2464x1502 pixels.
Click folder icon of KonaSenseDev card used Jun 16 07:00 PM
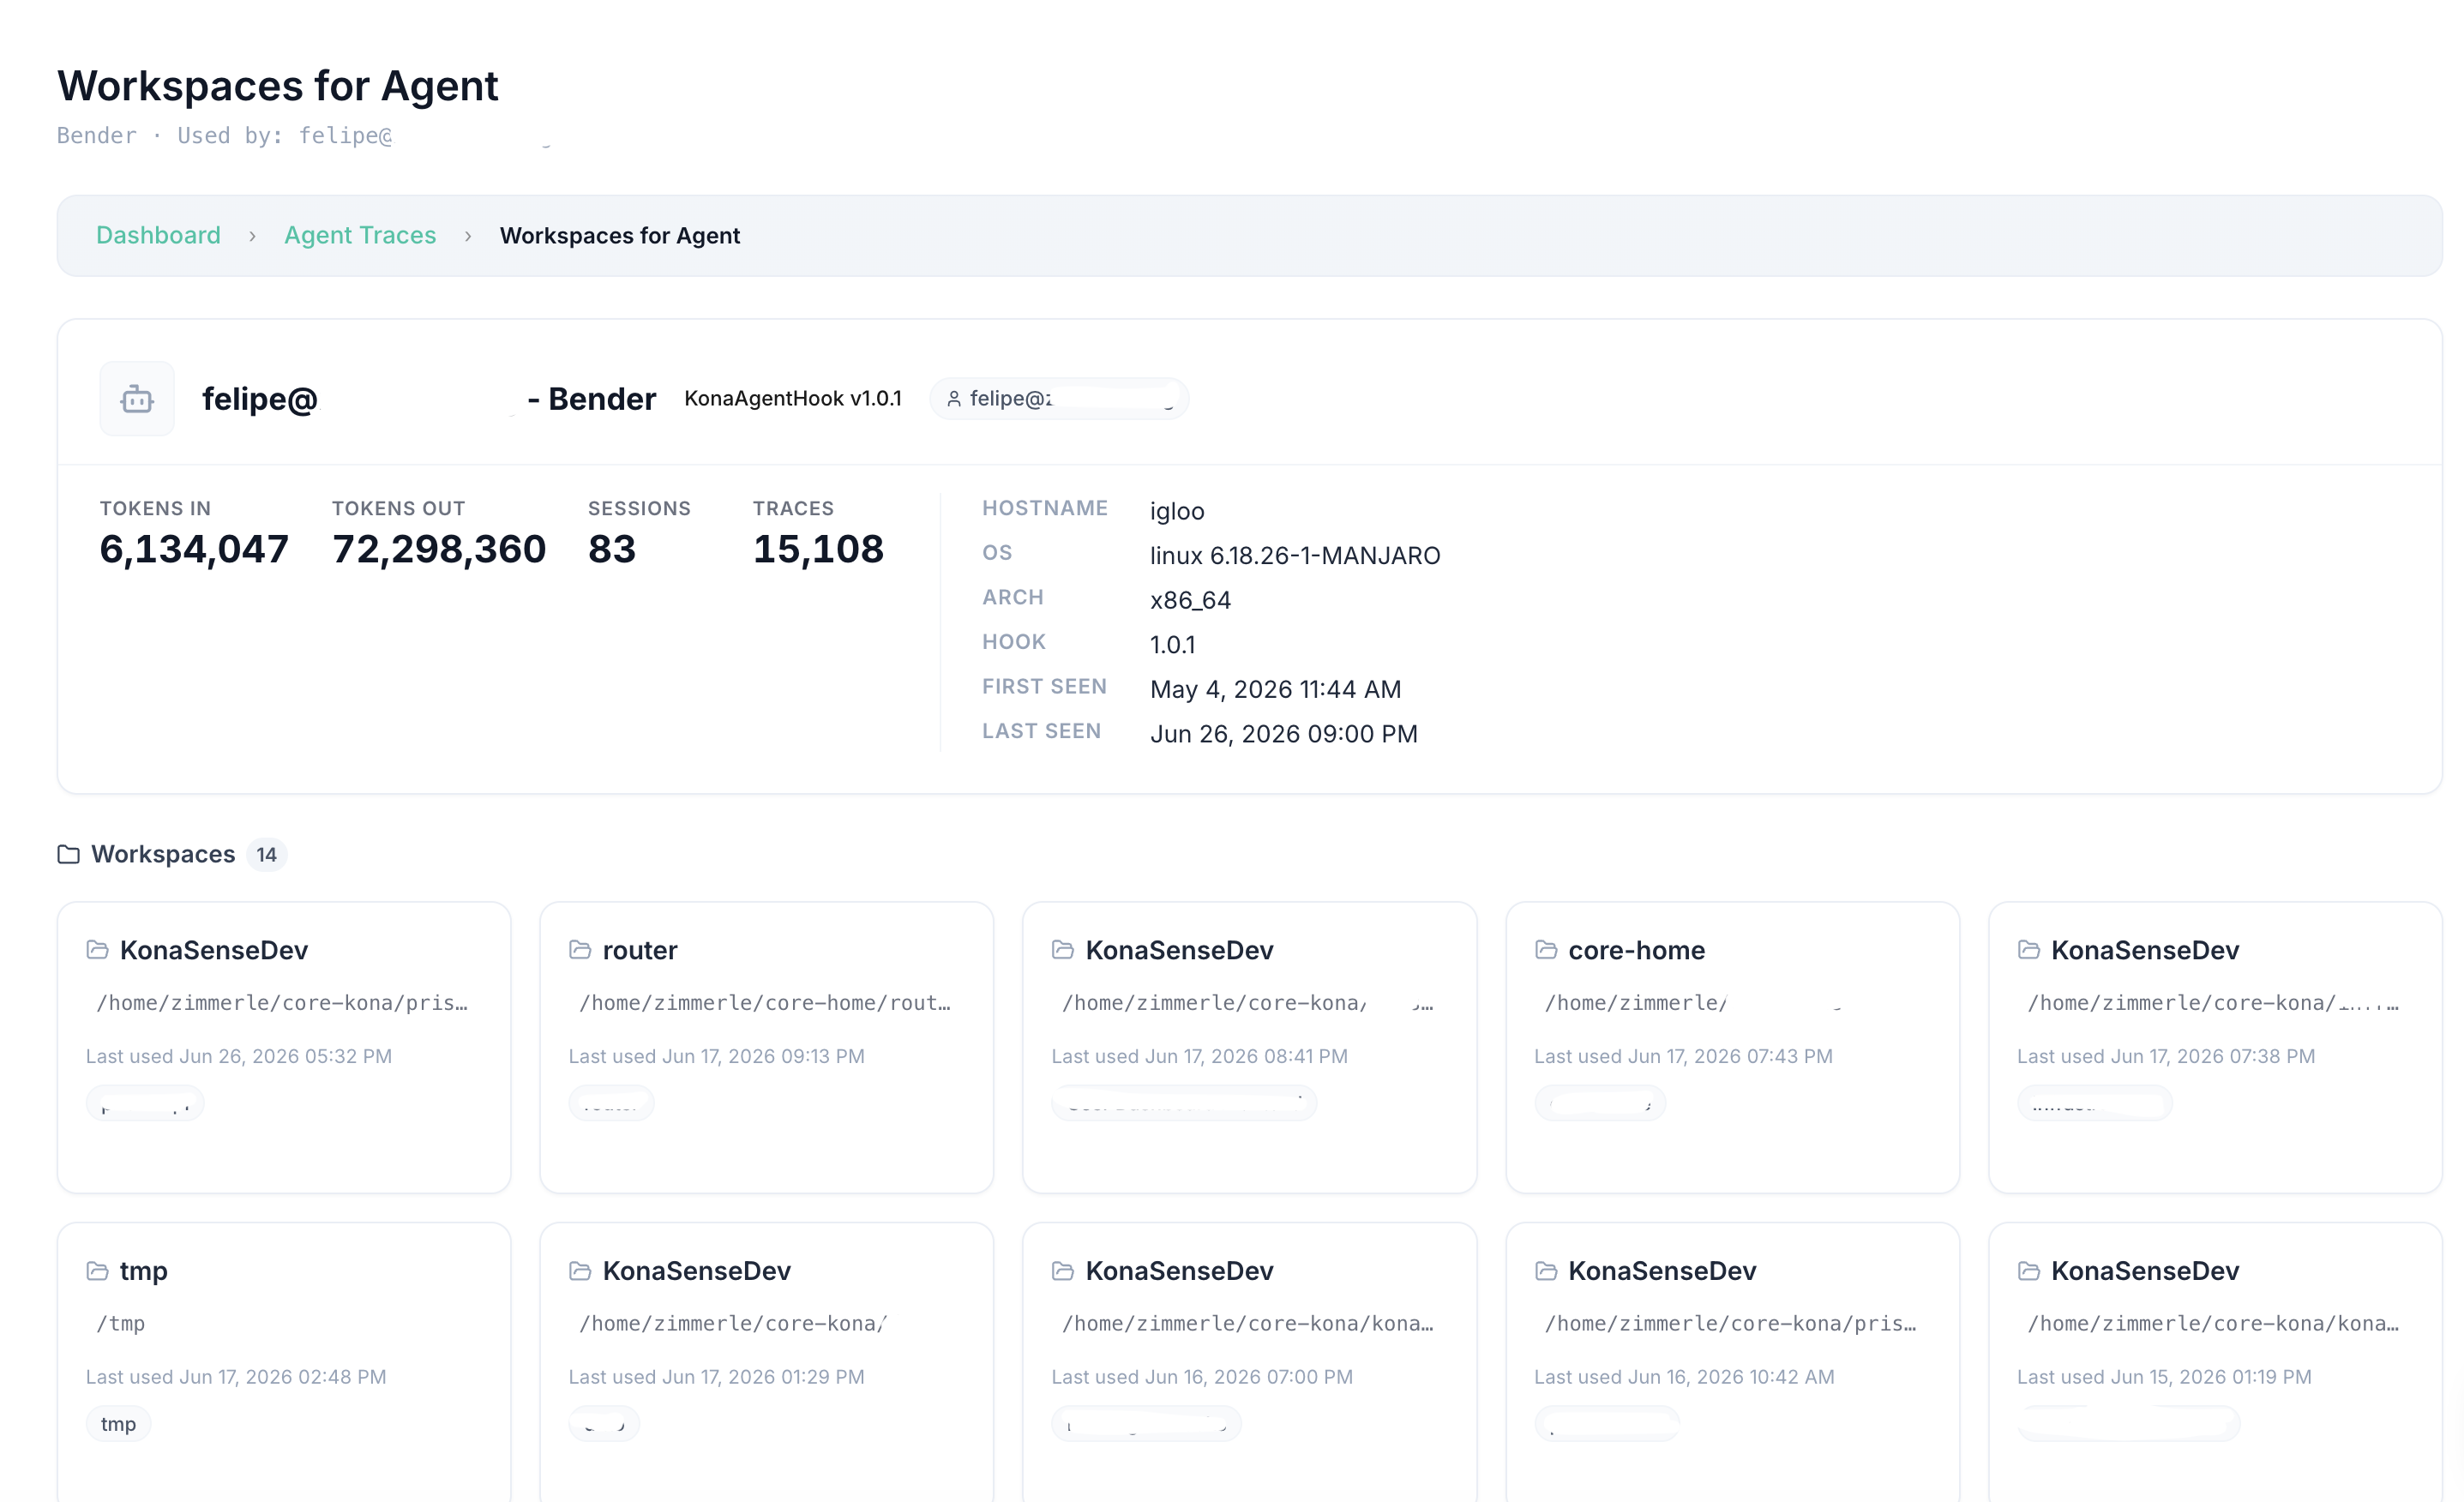click(1063, 1271)
